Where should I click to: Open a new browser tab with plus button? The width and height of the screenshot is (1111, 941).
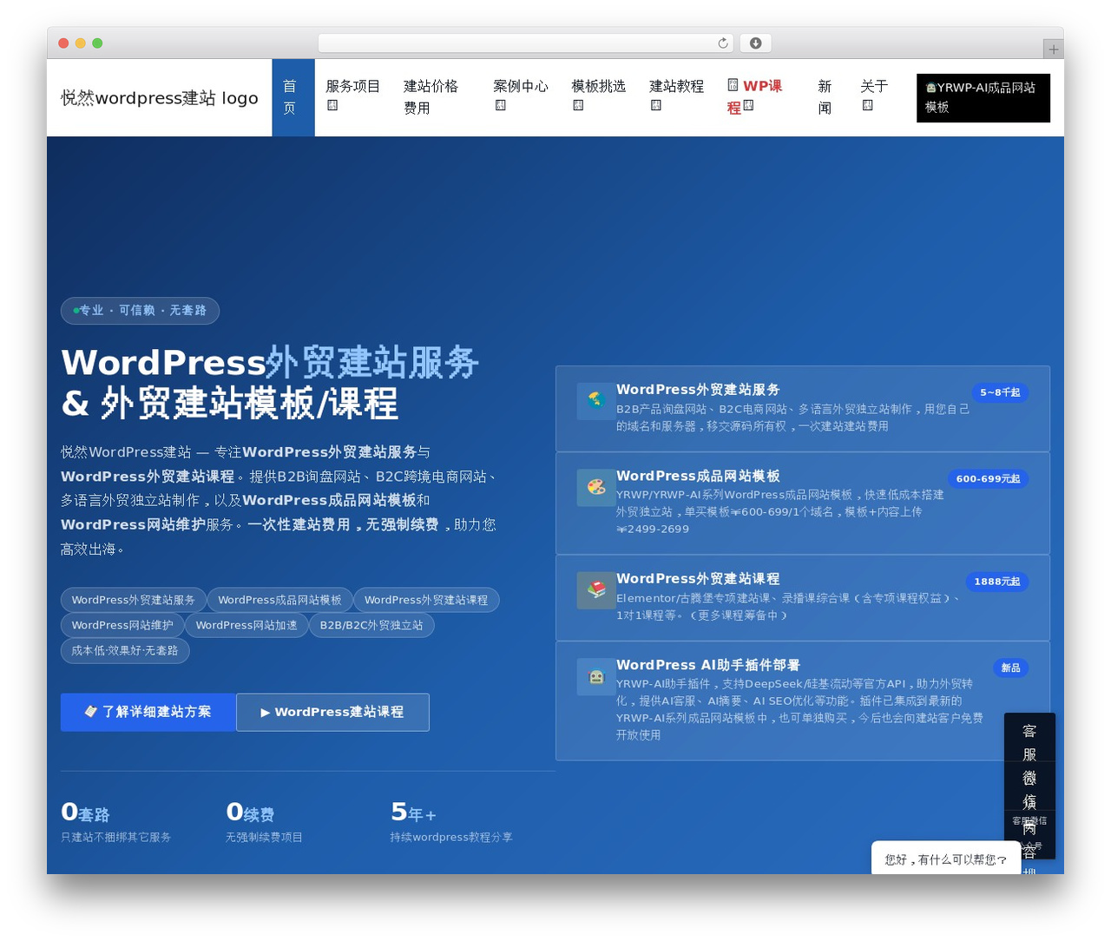click(1053, 49)
